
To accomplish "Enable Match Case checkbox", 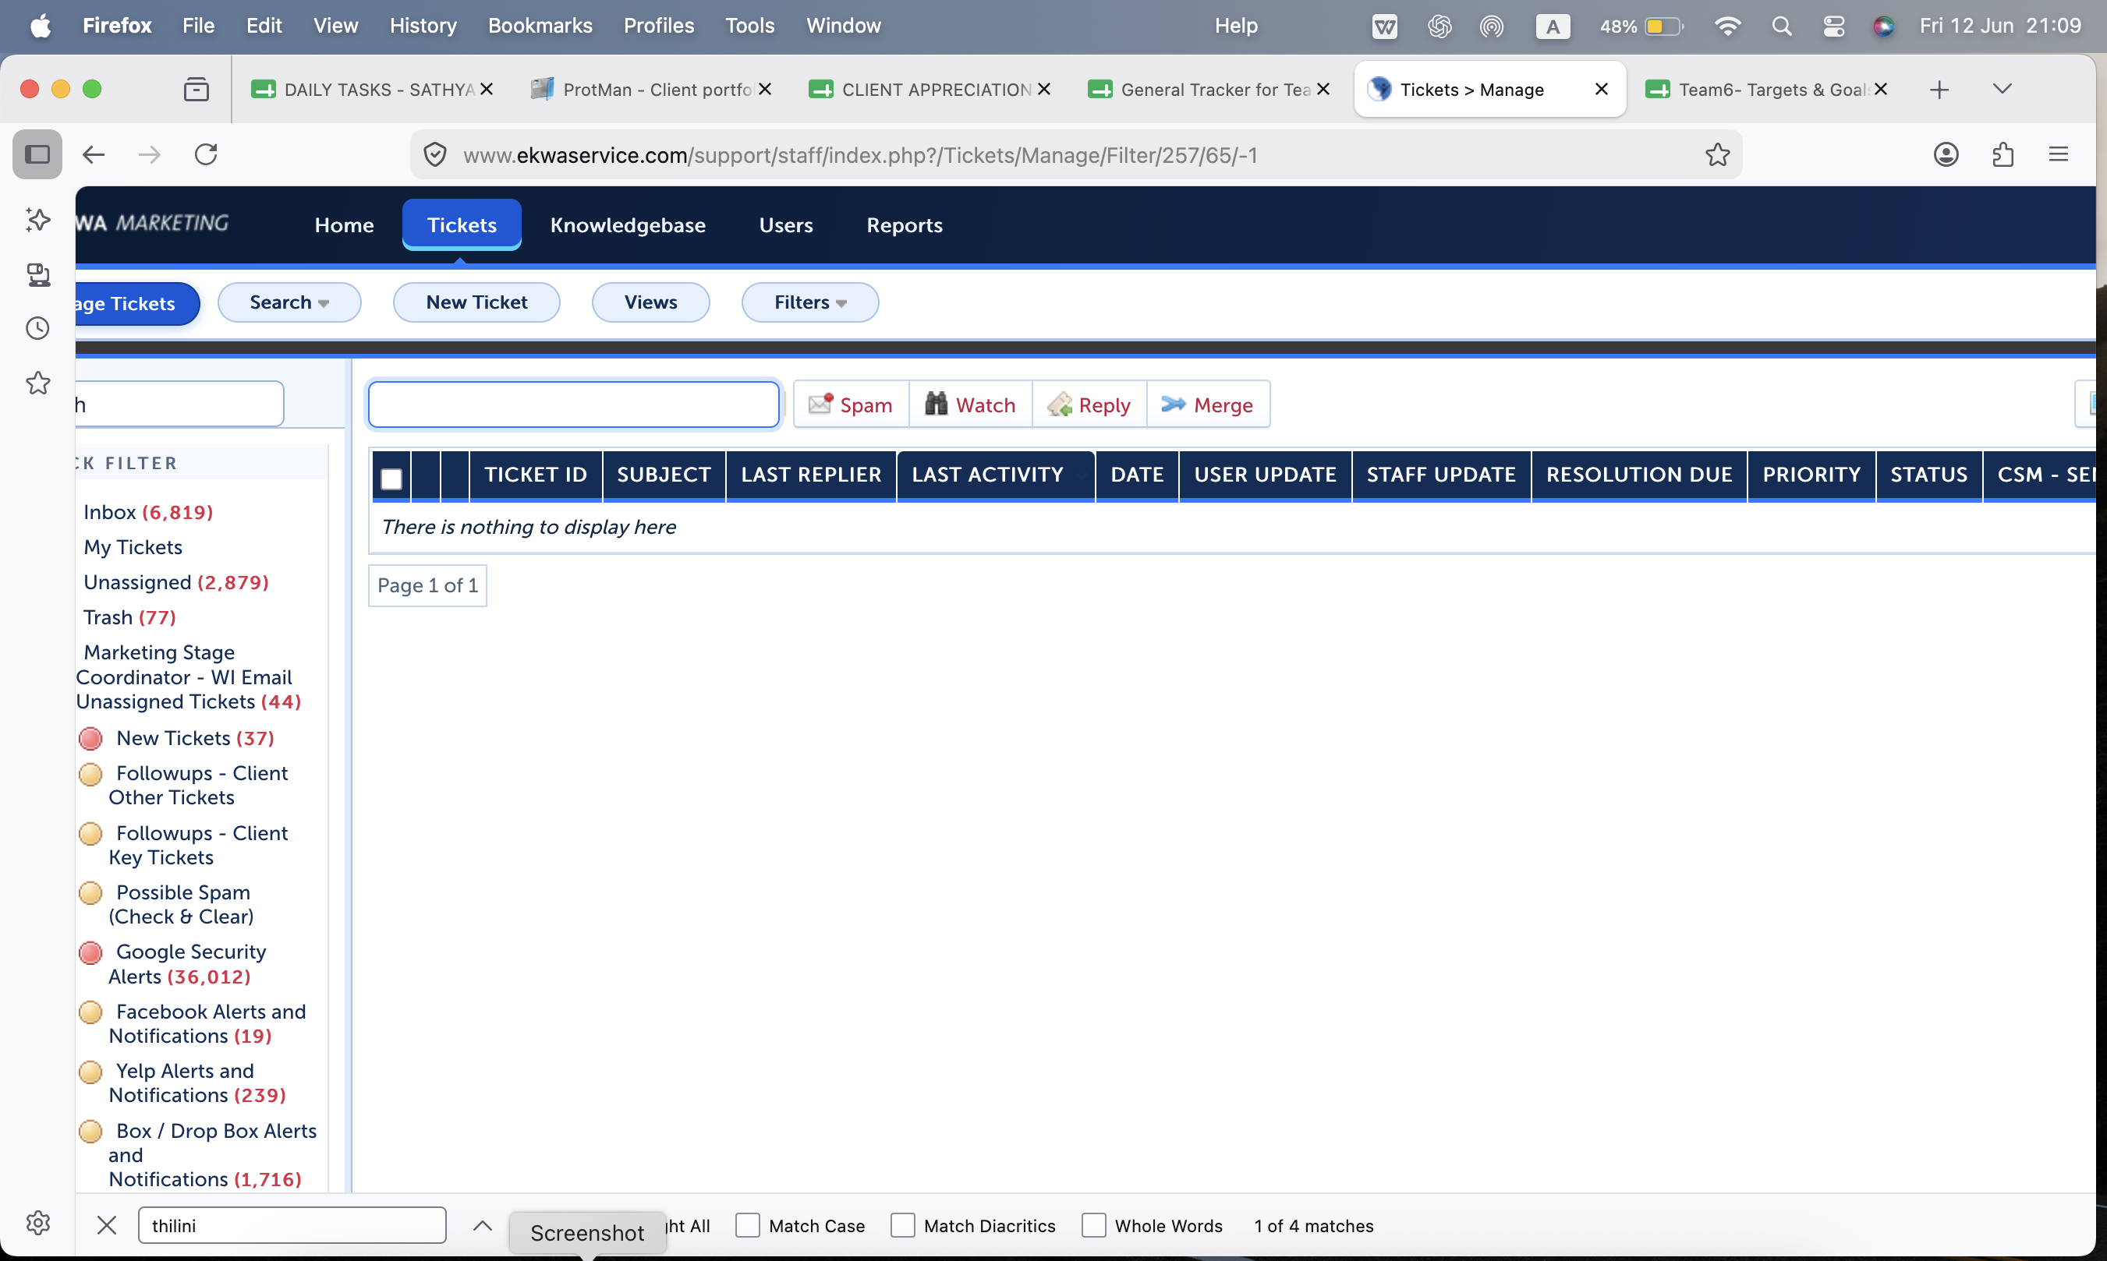I will click(x=747, y=1225).
